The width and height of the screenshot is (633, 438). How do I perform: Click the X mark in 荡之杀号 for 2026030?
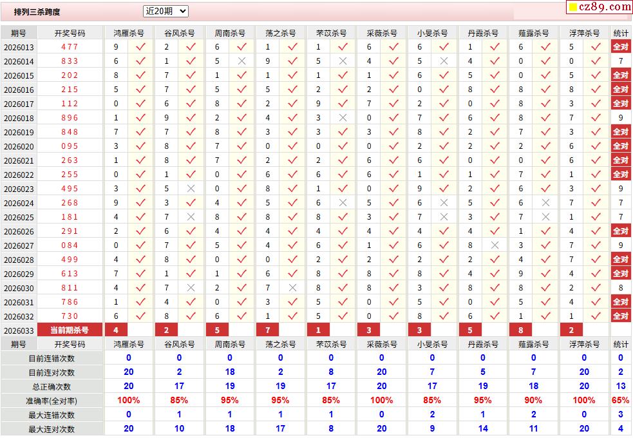pos(292,288)
